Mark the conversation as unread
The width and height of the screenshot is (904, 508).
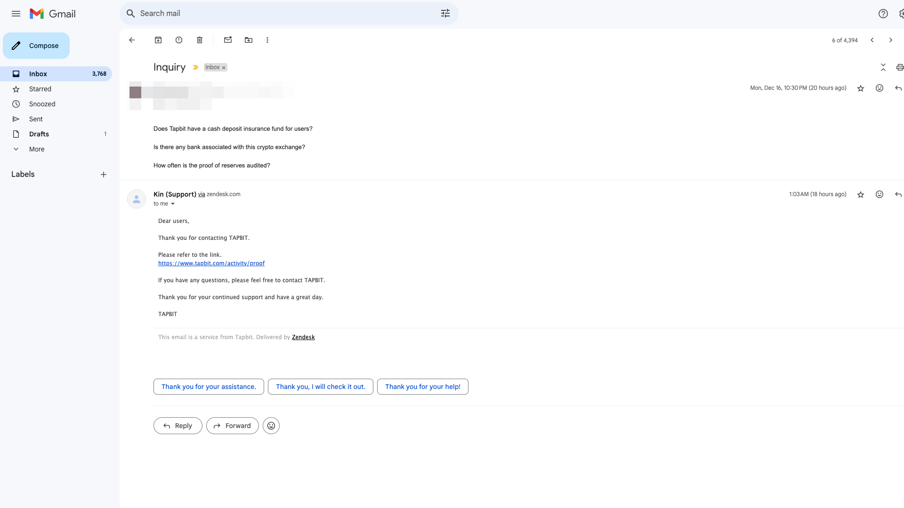point(228,40)
